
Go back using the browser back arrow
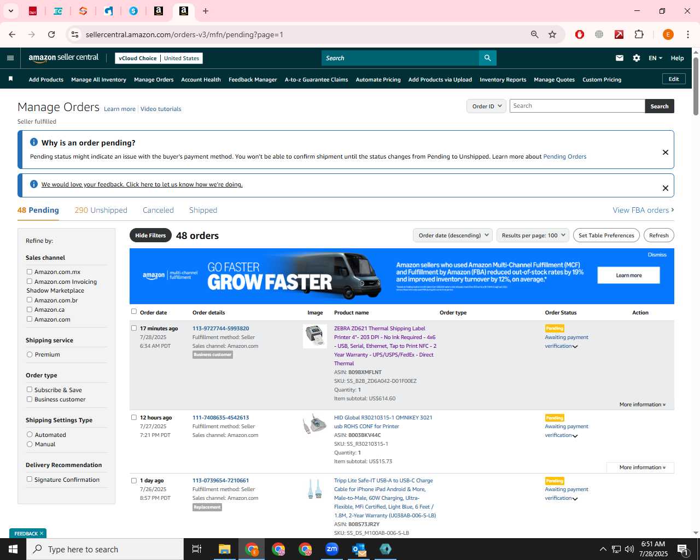[x=12, y=34]
